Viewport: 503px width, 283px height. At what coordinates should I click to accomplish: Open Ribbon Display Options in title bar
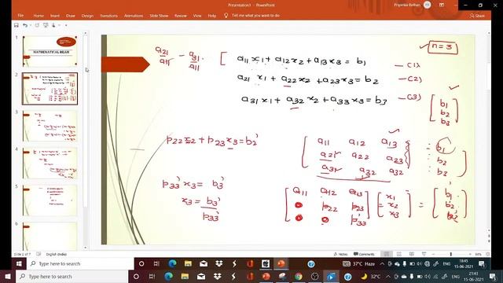[442, 5]
